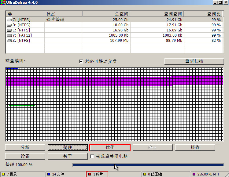Enable the 完成后关闭电脑 checkbox
Screen dimensions: 229x177
[x=92, y=157]
